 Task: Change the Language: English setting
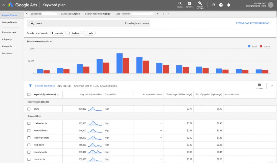coord(70,14)
